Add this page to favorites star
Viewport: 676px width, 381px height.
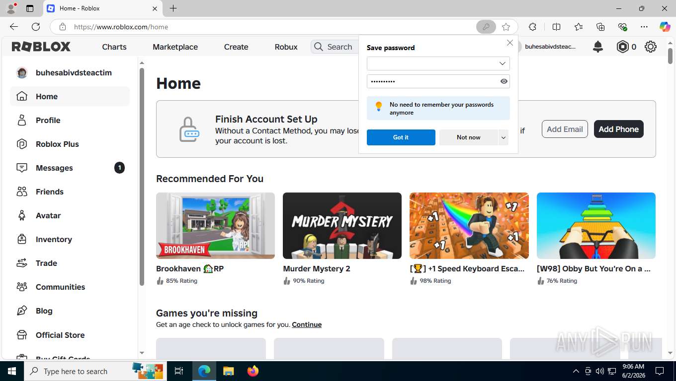pyautogui.click(x=506, y=27)
